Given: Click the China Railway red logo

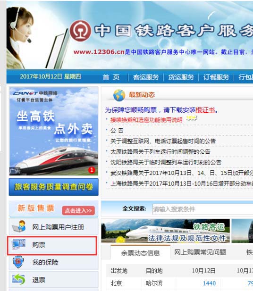Looking at the screenshot, I should coord(80,31).
